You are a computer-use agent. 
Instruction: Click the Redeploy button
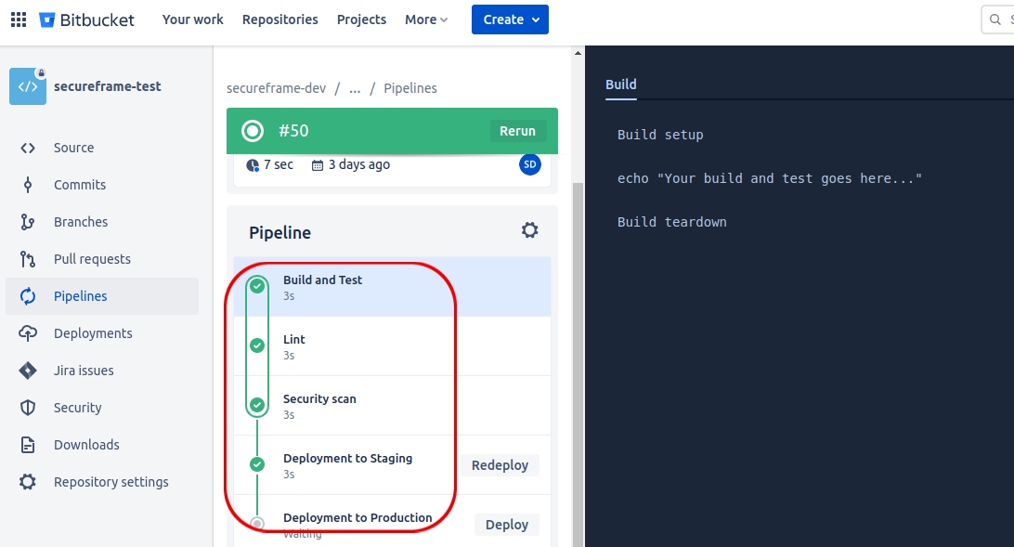(500, 465)
